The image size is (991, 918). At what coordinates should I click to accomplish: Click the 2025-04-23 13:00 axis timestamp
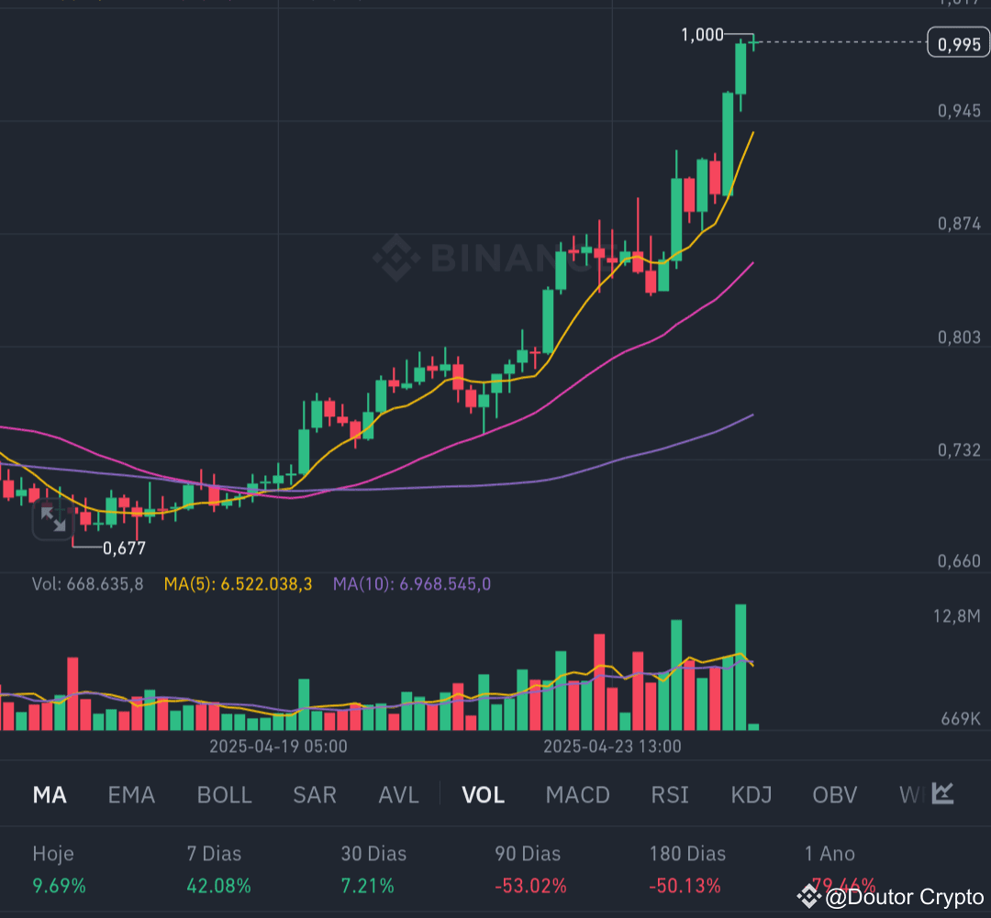(613, 747)
